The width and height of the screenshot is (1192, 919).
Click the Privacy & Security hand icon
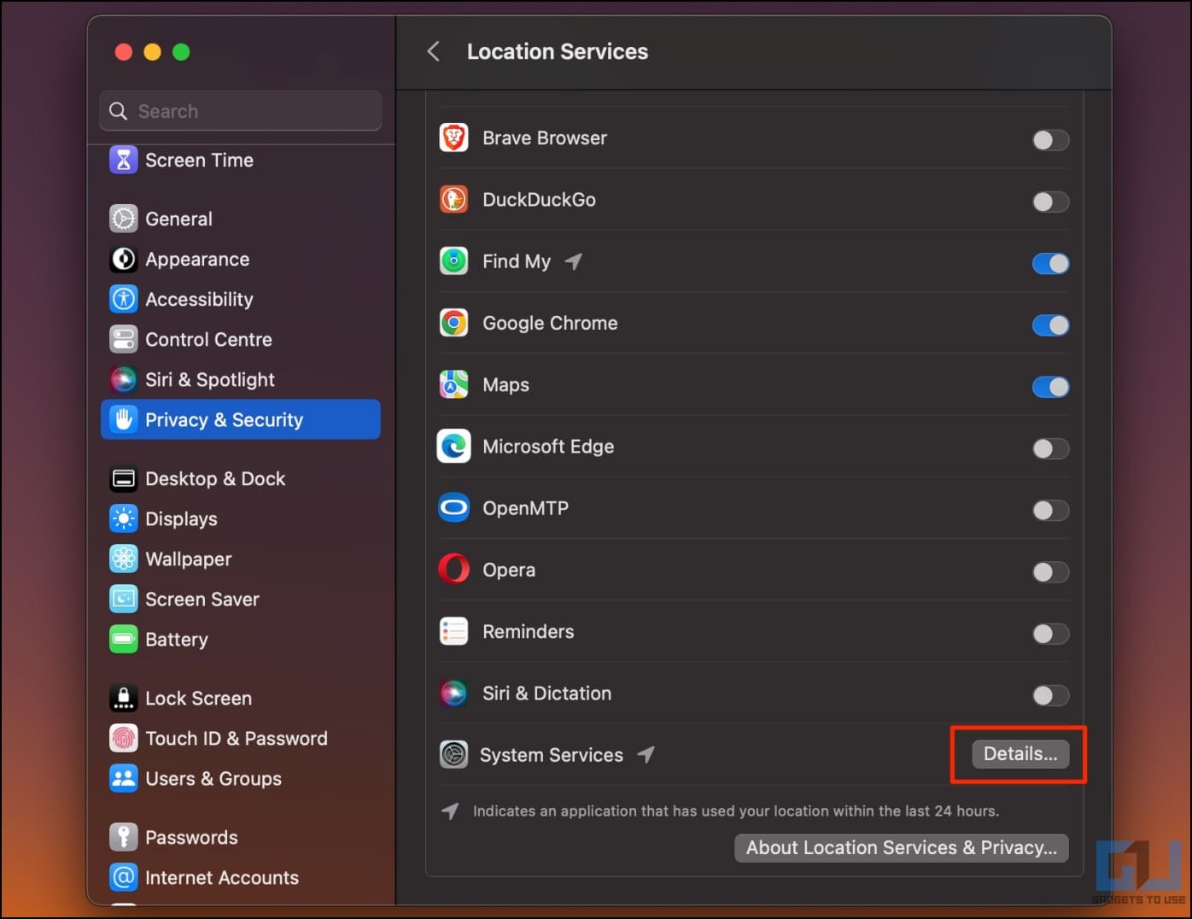pos(124,419)
